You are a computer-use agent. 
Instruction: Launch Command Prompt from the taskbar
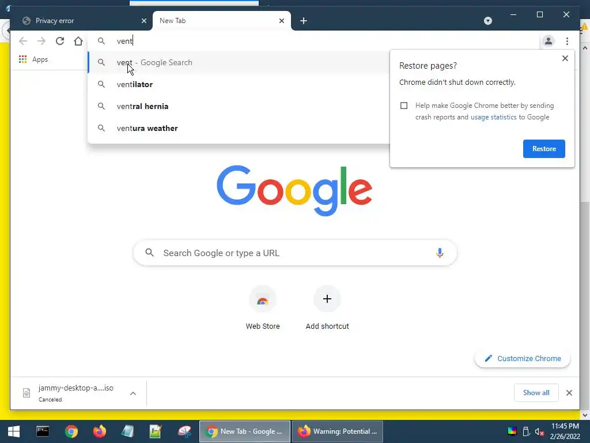point(43,431)
